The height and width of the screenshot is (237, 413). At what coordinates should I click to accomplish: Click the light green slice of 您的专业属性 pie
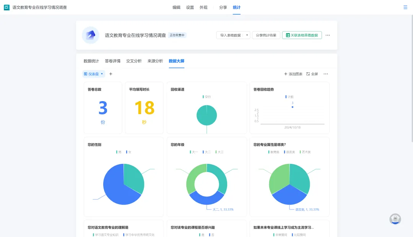[279, 178]
